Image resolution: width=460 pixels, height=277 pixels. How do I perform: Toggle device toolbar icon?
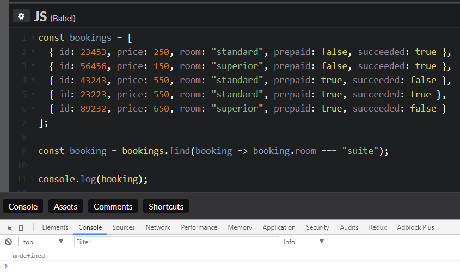(x=23, y=227)
